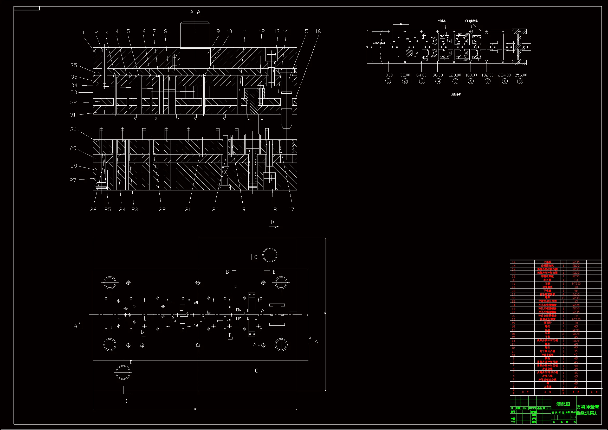Click part callout number 17
The width and height of the screenshot is (608, 430).
(x=291, y=209)
